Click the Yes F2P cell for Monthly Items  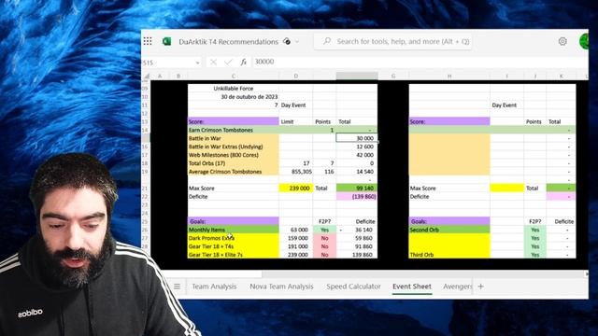pos(324,230)
